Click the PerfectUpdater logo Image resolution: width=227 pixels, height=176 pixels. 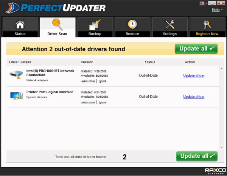coord(56,8)
